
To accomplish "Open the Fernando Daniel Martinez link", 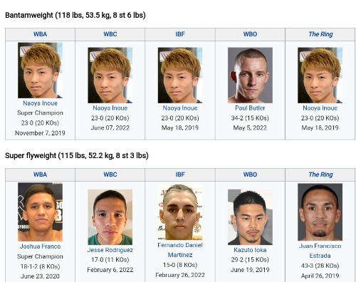I will [180, 250].
